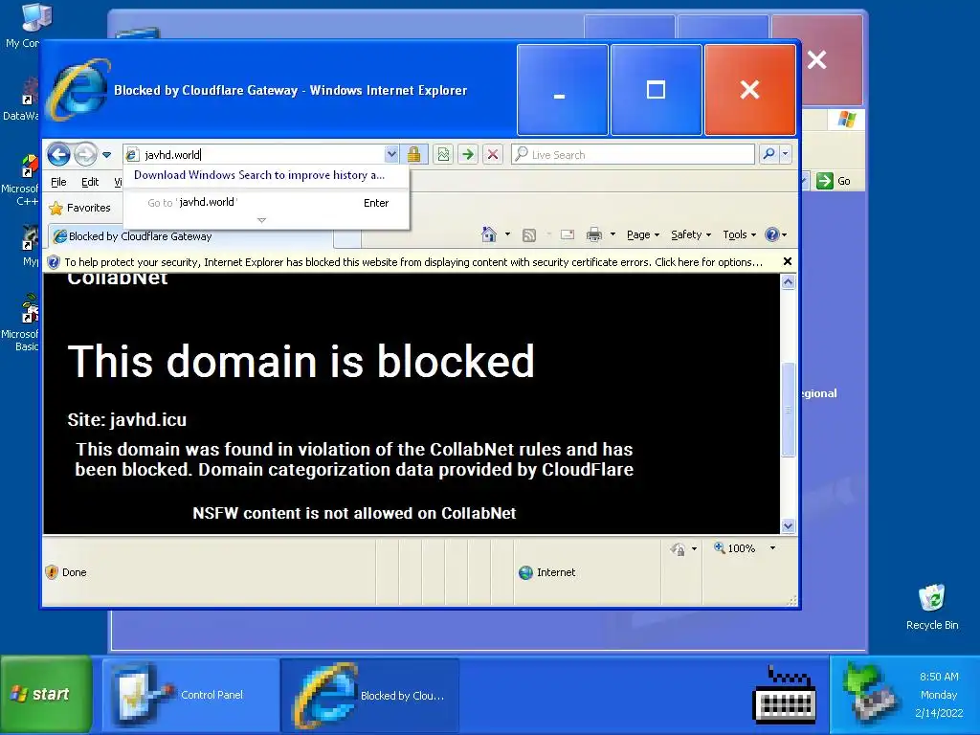Open the Tools menu
980x735 pixels.
pyautogui.click(x=740, y=234)
